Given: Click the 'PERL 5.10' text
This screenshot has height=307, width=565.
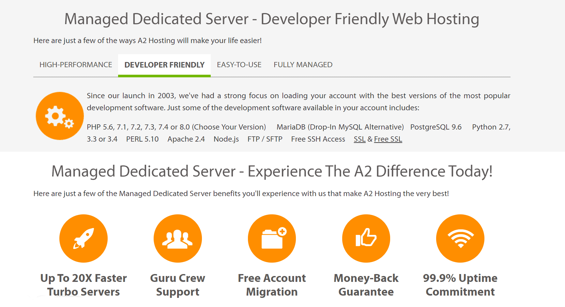Looking at the screenshot, I should (x=142, y=139).
